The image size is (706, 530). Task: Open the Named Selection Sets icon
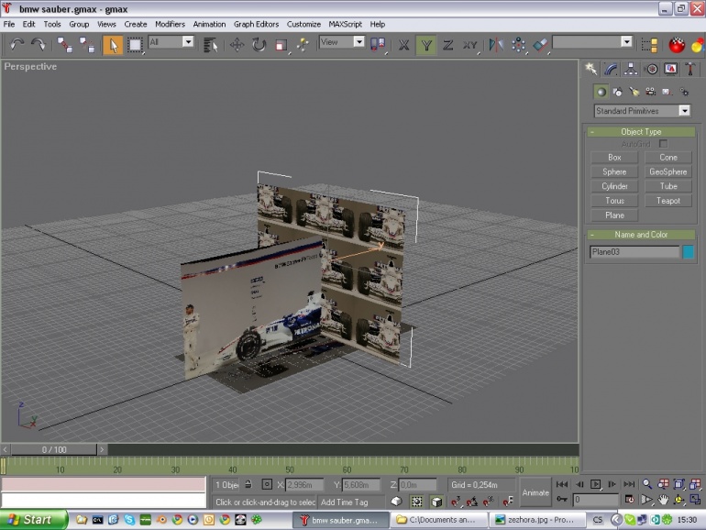coord(649,45)
